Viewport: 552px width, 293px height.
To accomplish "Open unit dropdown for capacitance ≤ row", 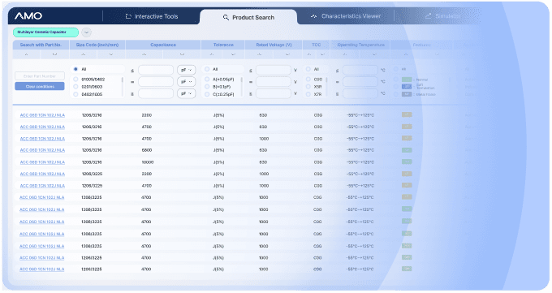I will click(186, 70).
